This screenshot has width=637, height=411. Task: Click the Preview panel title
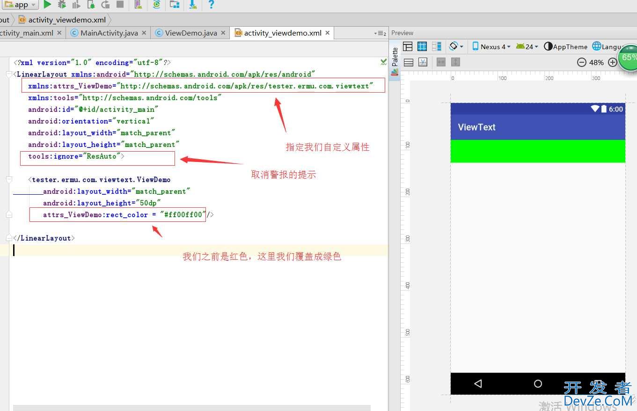tap(402, 33)
